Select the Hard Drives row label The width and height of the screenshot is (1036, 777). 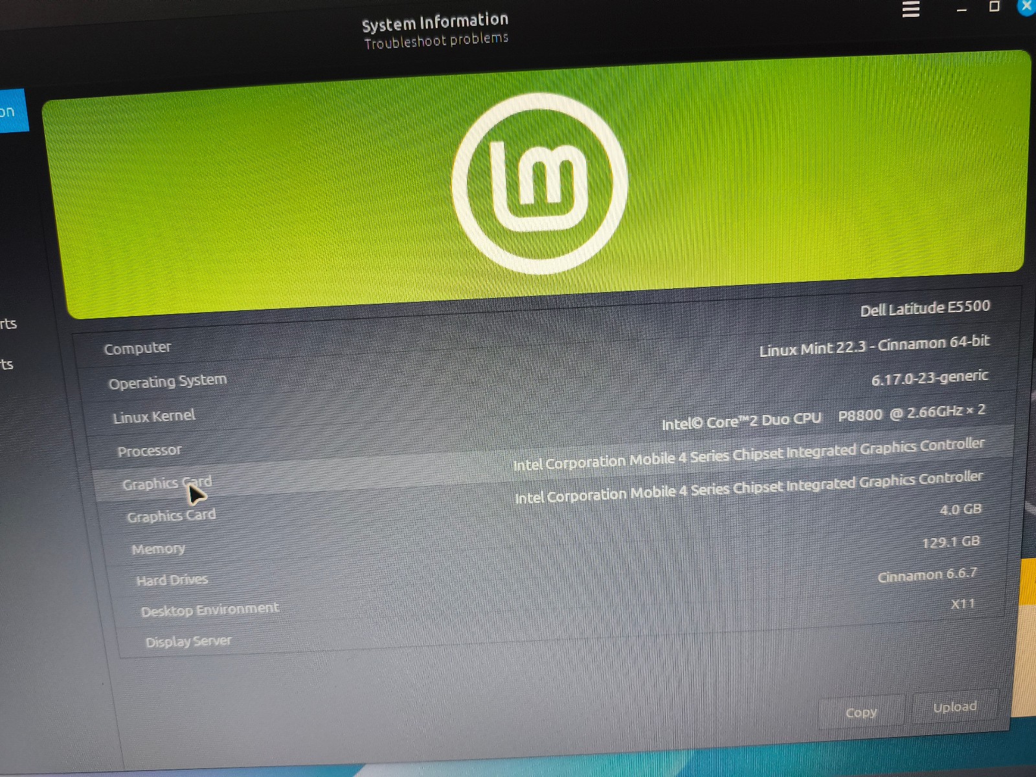172,580
